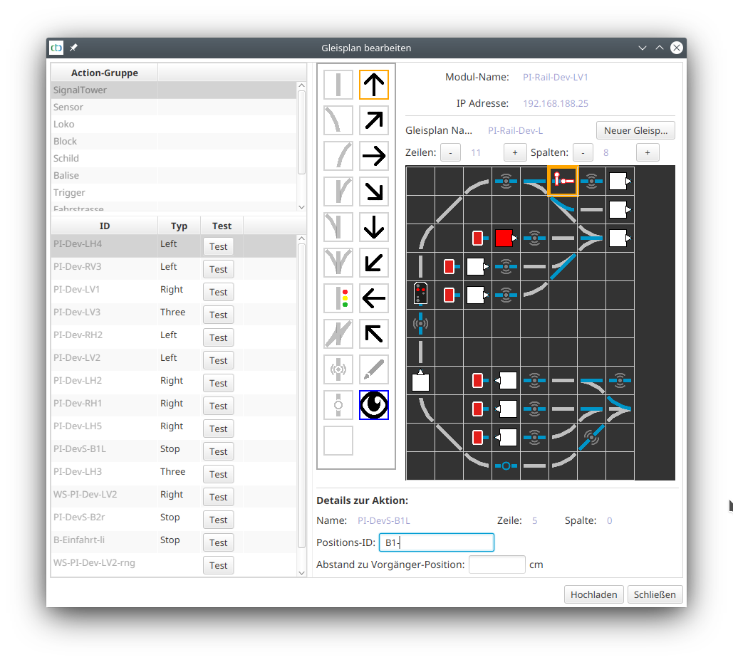Select the down-left arrow direction tool
Screen dimensions: 733x662
[374, 263]
